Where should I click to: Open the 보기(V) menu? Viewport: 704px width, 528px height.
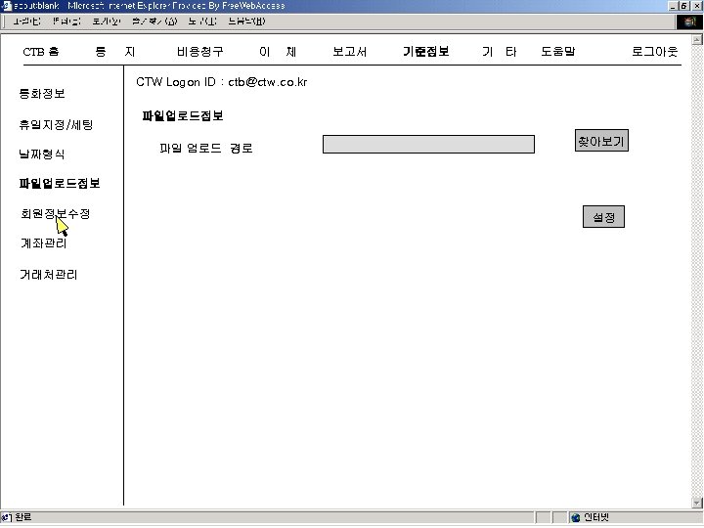coord(107,22)
